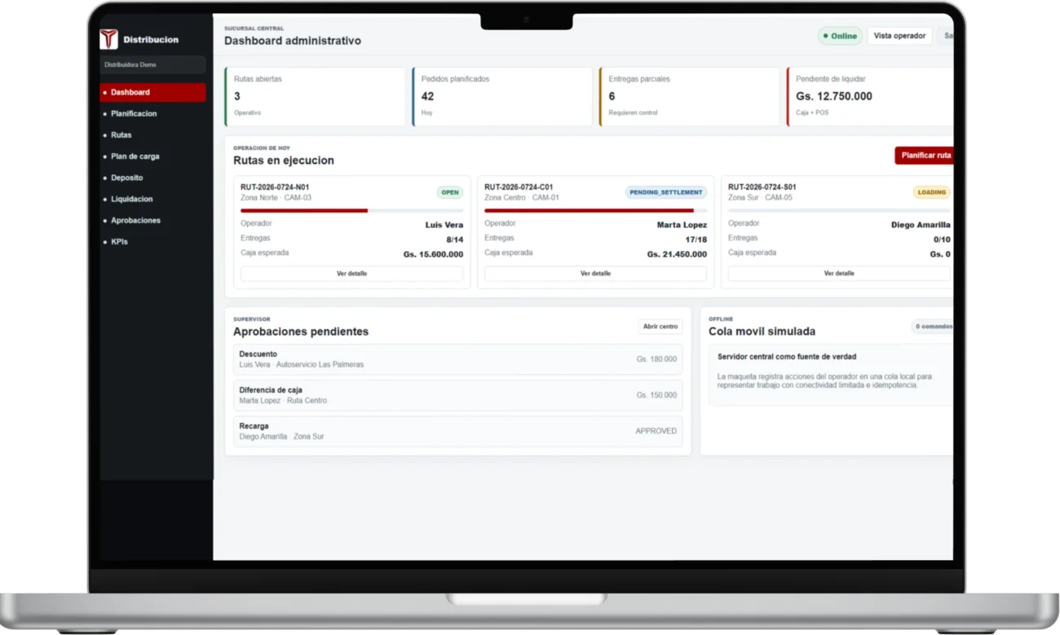Image resolution: width=1060 pixels, height=635 pixels.
Task: Open Deposito section
Action: click(152, 178)
